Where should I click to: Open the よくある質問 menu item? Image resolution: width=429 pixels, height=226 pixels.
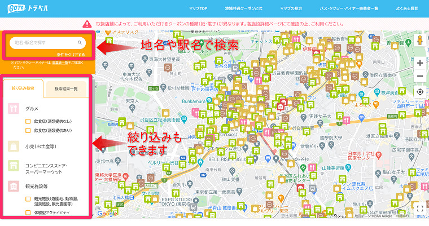(407, 8)
